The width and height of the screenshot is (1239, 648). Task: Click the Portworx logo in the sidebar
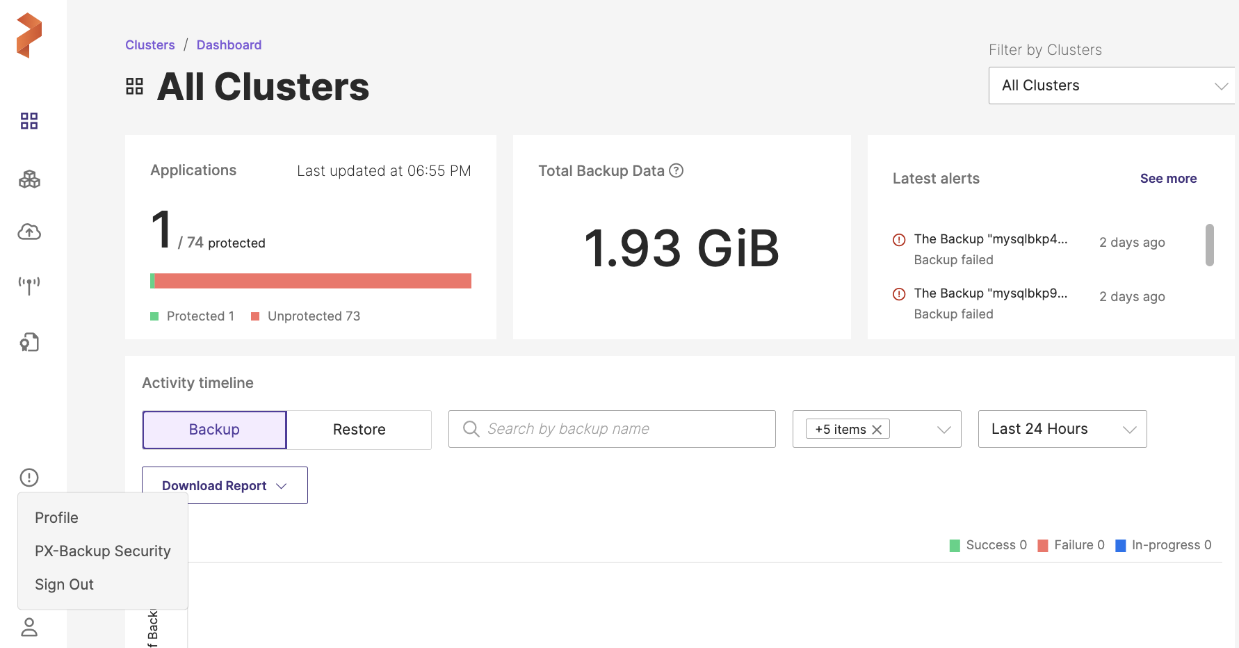click(29, 35)
